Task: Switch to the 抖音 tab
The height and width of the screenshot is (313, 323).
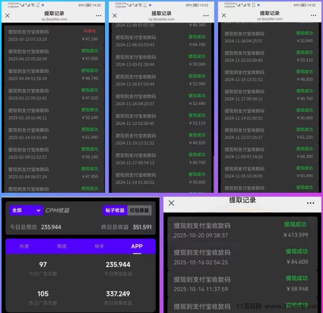Action: coord(24,246)
